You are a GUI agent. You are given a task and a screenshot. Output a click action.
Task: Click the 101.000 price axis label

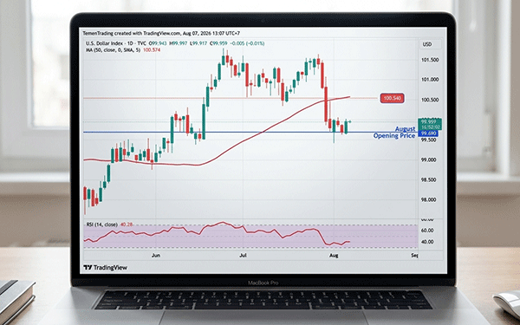[430, 80]
